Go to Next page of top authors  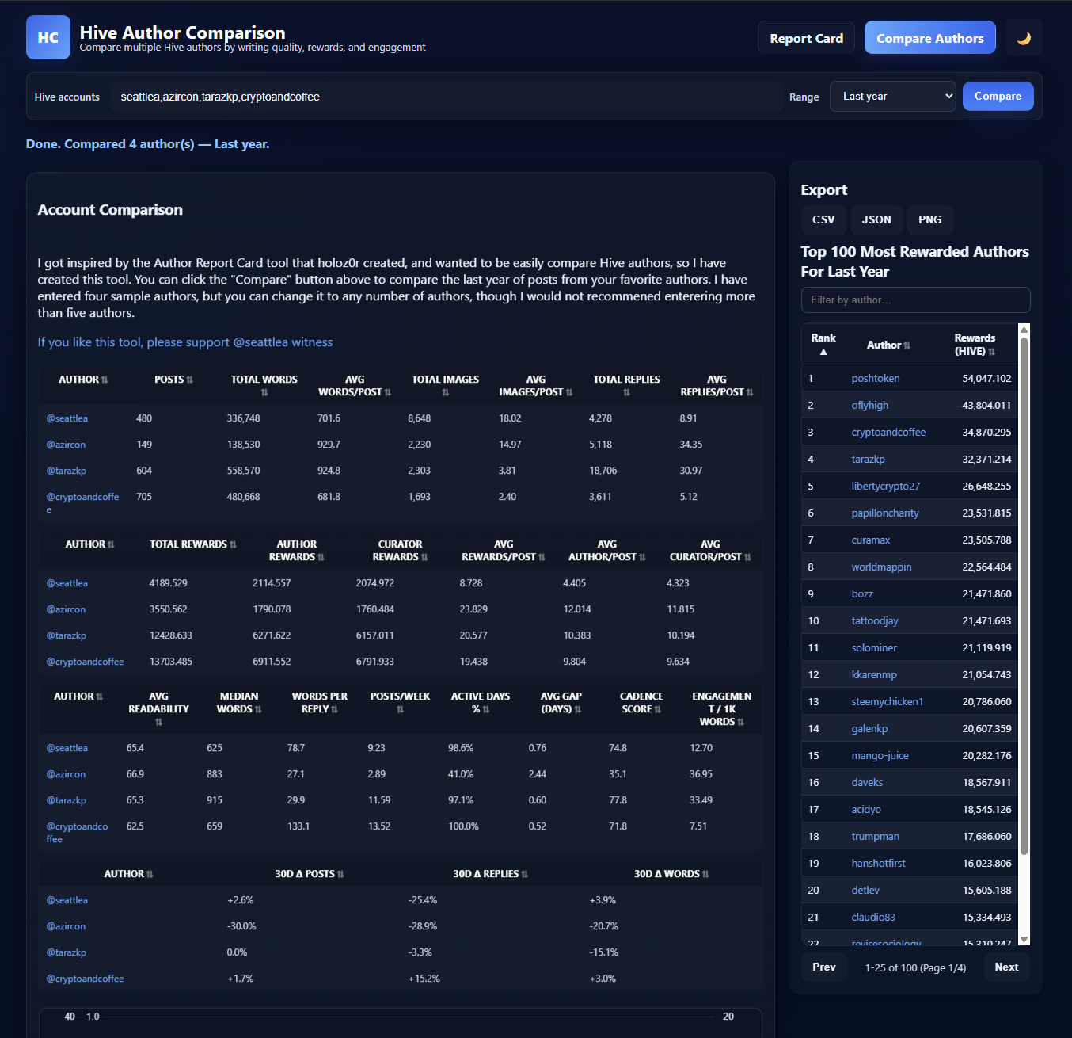(x=1006, y=967)
